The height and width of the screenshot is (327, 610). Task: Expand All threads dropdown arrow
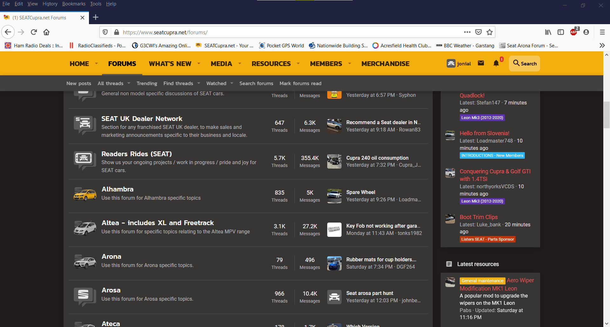pos(129,83)
